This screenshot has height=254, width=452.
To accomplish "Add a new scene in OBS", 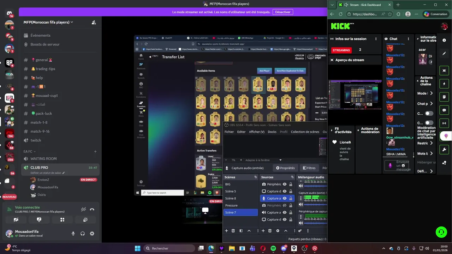I will pyautogui.click(x=226, y=231).
